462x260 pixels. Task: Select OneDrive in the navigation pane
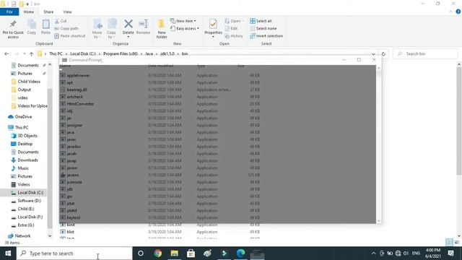click(20, 117)
